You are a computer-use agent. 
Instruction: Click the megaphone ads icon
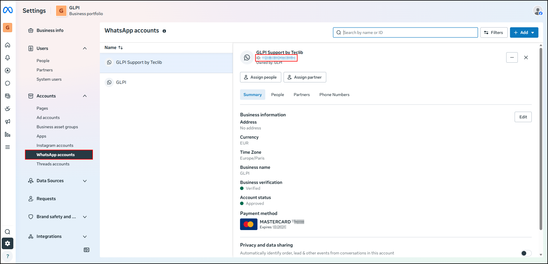(8, 122)
